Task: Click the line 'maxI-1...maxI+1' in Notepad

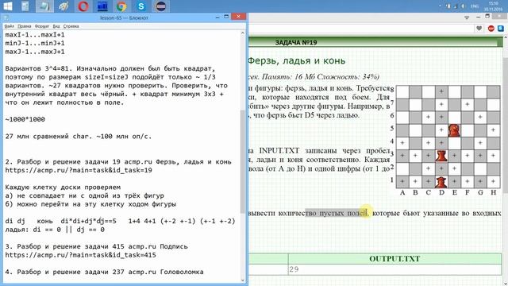Action: pyautogui.click(x=35, y=35)
